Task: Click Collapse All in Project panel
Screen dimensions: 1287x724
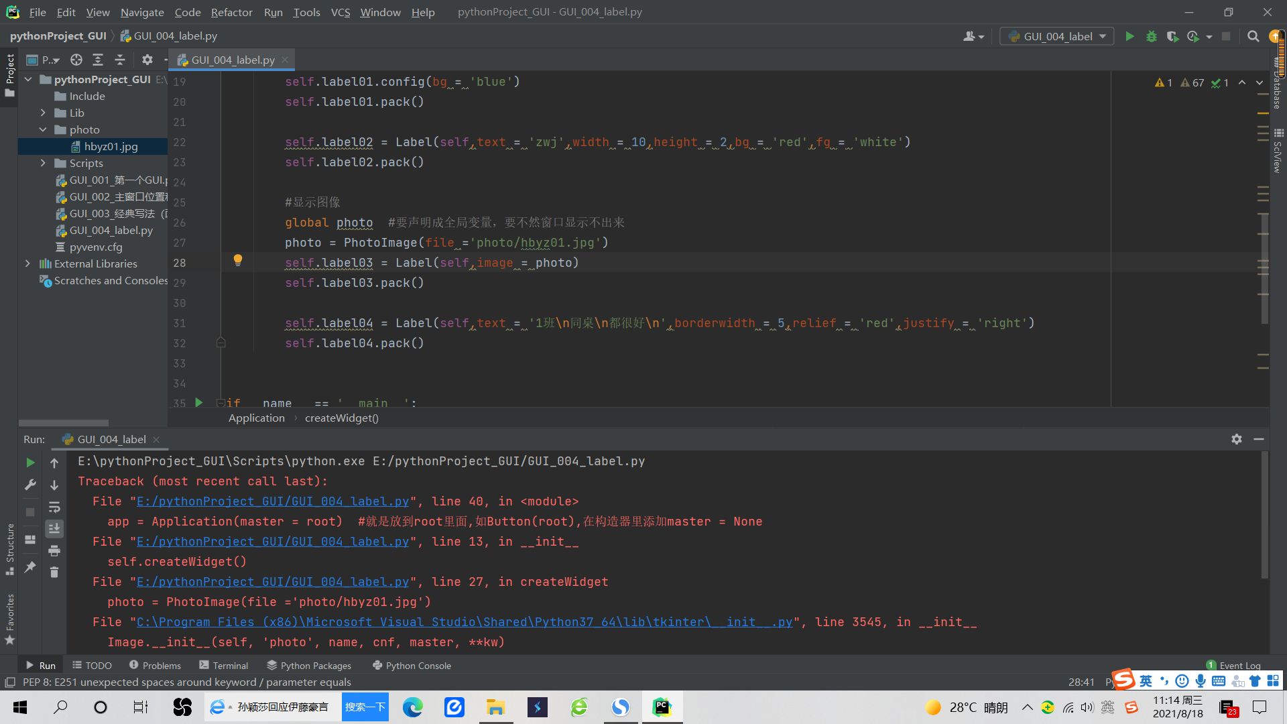Action: coord(120,60)
